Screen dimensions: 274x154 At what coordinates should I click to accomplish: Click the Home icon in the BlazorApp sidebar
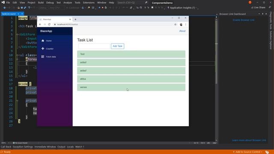(x=43, y=41)
